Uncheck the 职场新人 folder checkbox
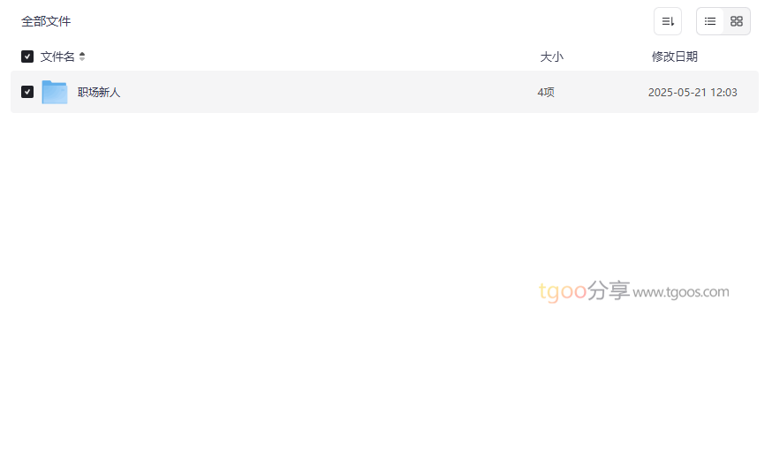 (27, 92)
